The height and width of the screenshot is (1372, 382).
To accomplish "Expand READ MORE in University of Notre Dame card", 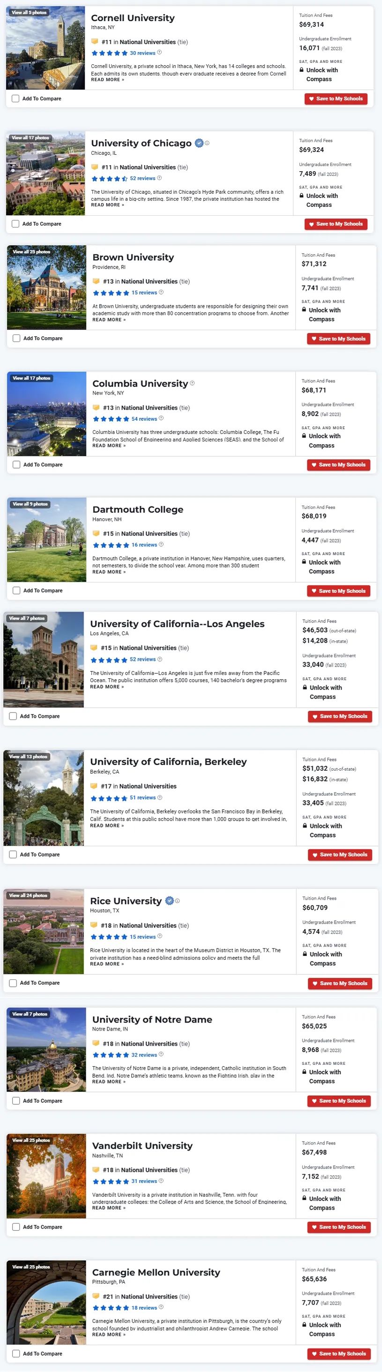I will [x=109, y=1082].
